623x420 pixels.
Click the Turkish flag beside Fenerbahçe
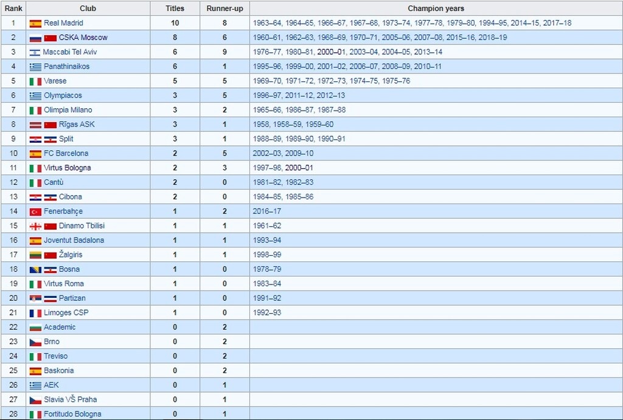point(35,212)
